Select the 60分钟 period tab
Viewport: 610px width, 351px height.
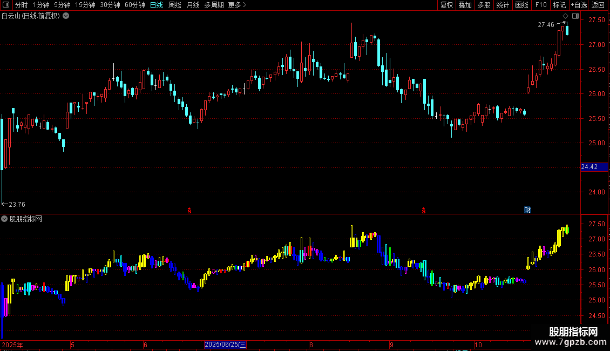134,5
